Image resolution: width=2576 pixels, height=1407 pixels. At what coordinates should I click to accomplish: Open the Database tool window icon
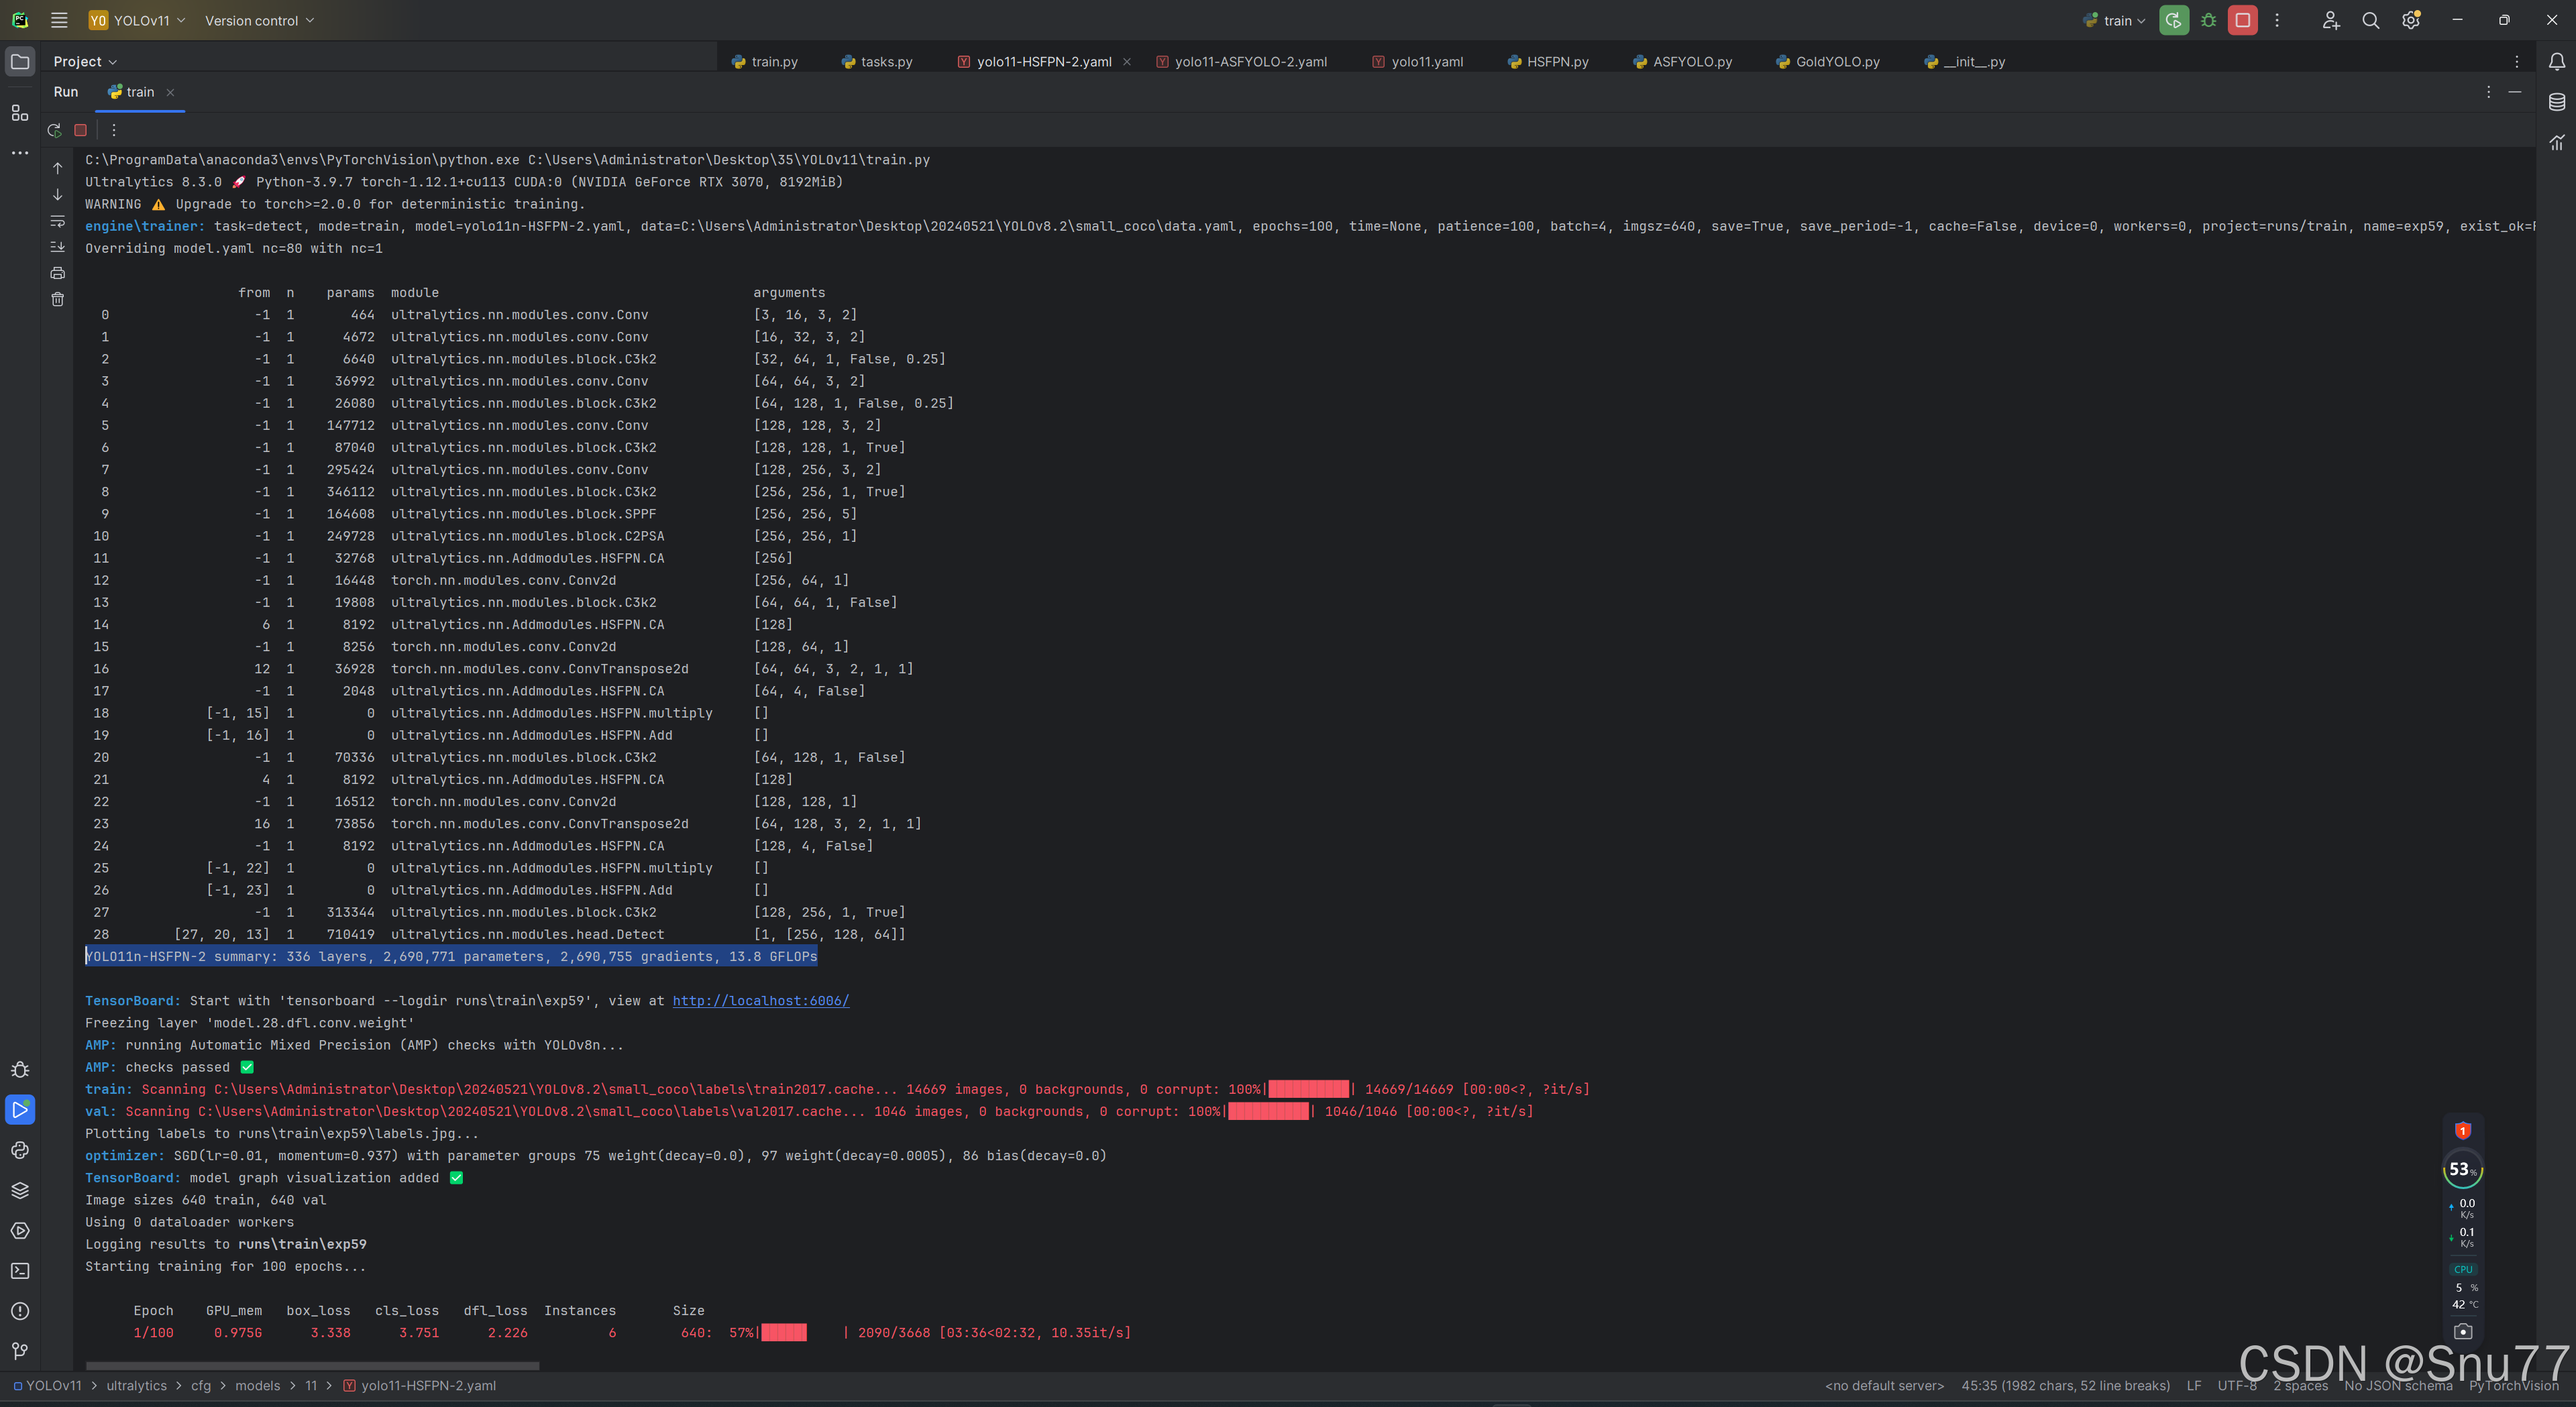(2557, 102)
